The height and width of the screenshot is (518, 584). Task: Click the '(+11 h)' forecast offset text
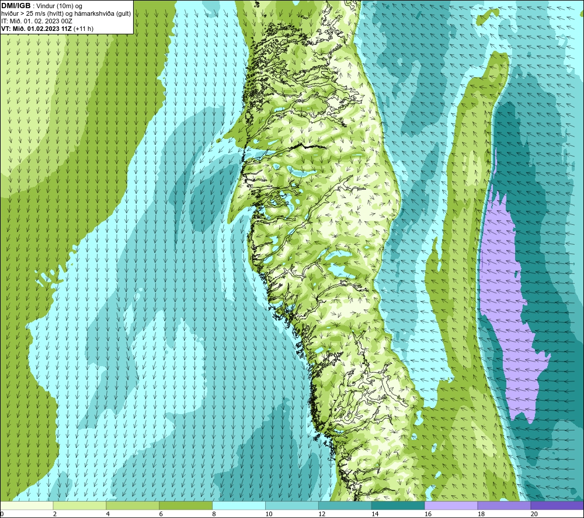click(84, 29)
